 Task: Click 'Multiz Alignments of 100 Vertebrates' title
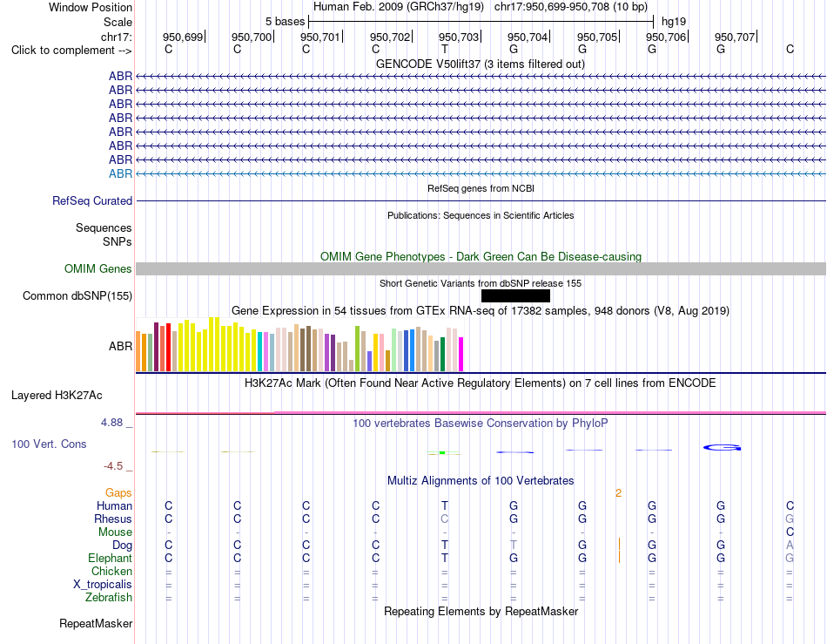click(x=481, y=480)
